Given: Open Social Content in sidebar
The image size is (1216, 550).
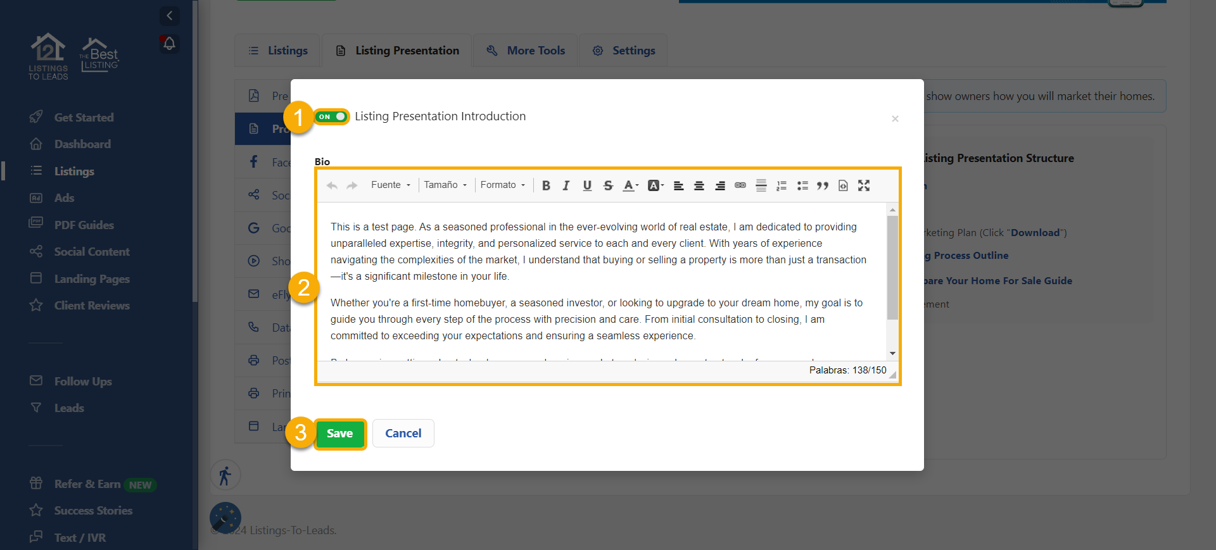Looking at the screenshot, I should (79, 252).
